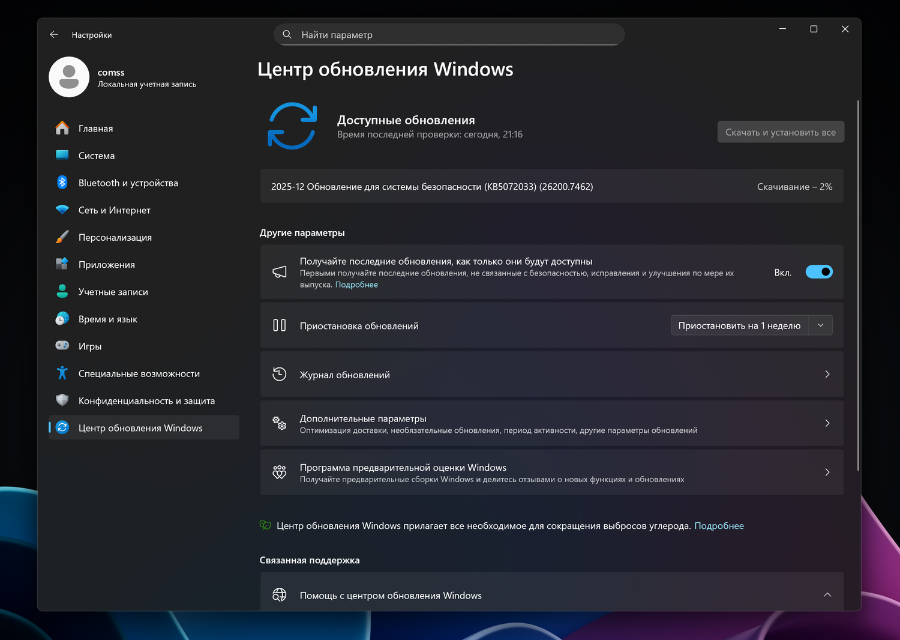Click the Конфиденциальность и защита shield icon
Image resolution: width=900 pixels, height=640 pixels.
[x=62, y=400]
